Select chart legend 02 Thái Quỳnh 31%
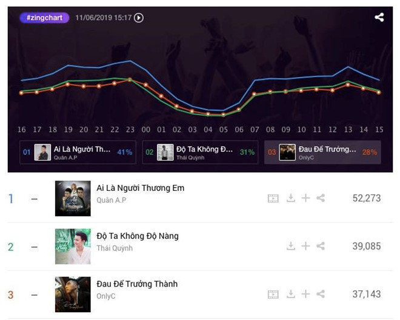The height and width of the screenshot is (320, 400). click(x=200, y=152)
